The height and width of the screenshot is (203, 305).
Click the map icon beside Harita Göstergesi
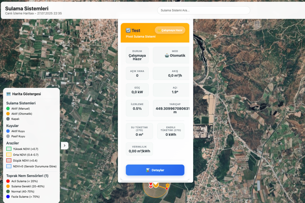9,94
